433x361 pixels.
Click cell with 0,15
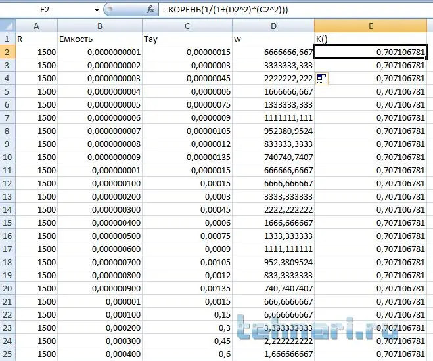pyautogui.click(x=187, y=314)
